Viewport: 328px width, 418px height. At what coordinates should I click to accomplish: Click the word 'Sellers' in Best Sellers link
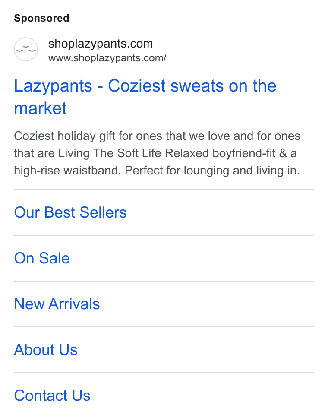(x=103, y=212)
